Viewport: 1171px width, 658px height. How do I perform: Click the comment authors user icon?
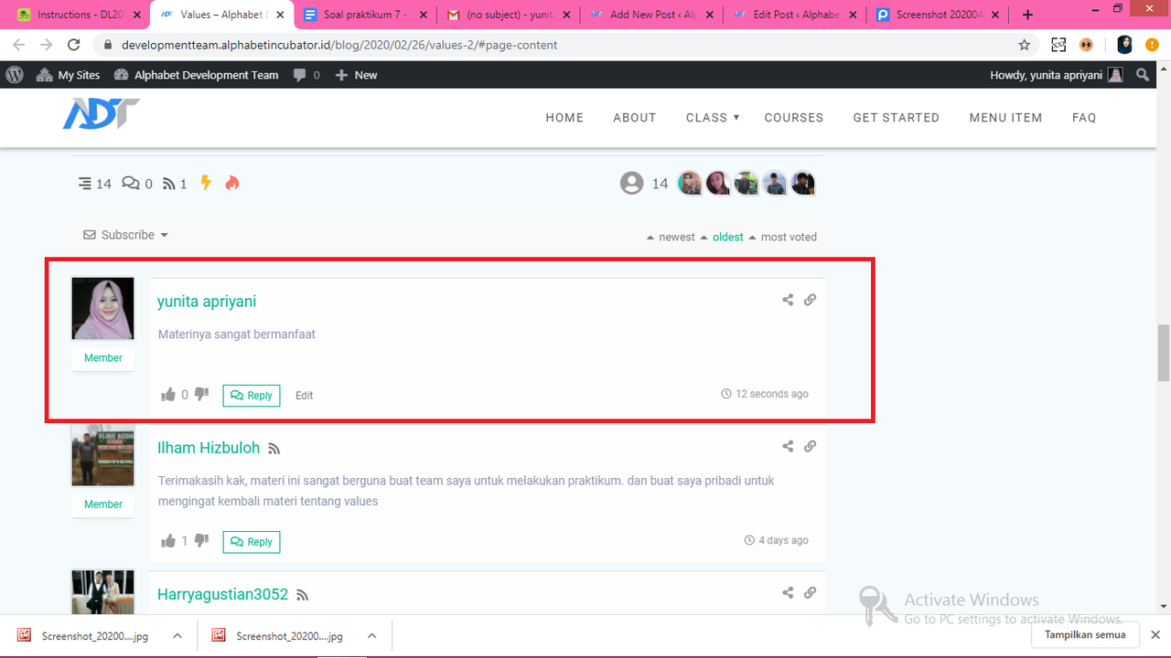tap(631, 184)
